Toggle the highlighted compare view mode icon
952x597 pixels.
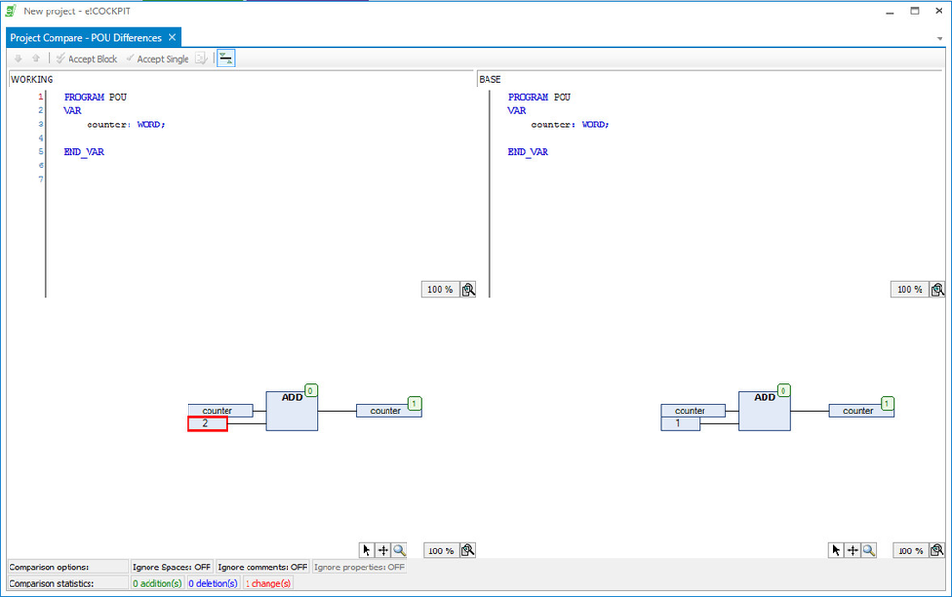(x=226, y=59)
